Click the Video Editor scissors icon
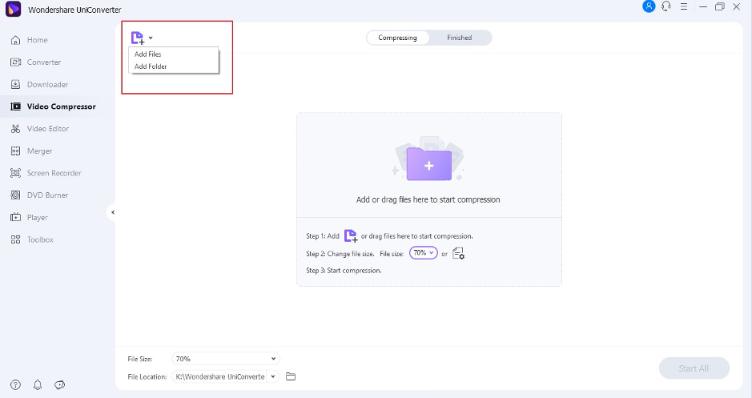 [15, 128]
